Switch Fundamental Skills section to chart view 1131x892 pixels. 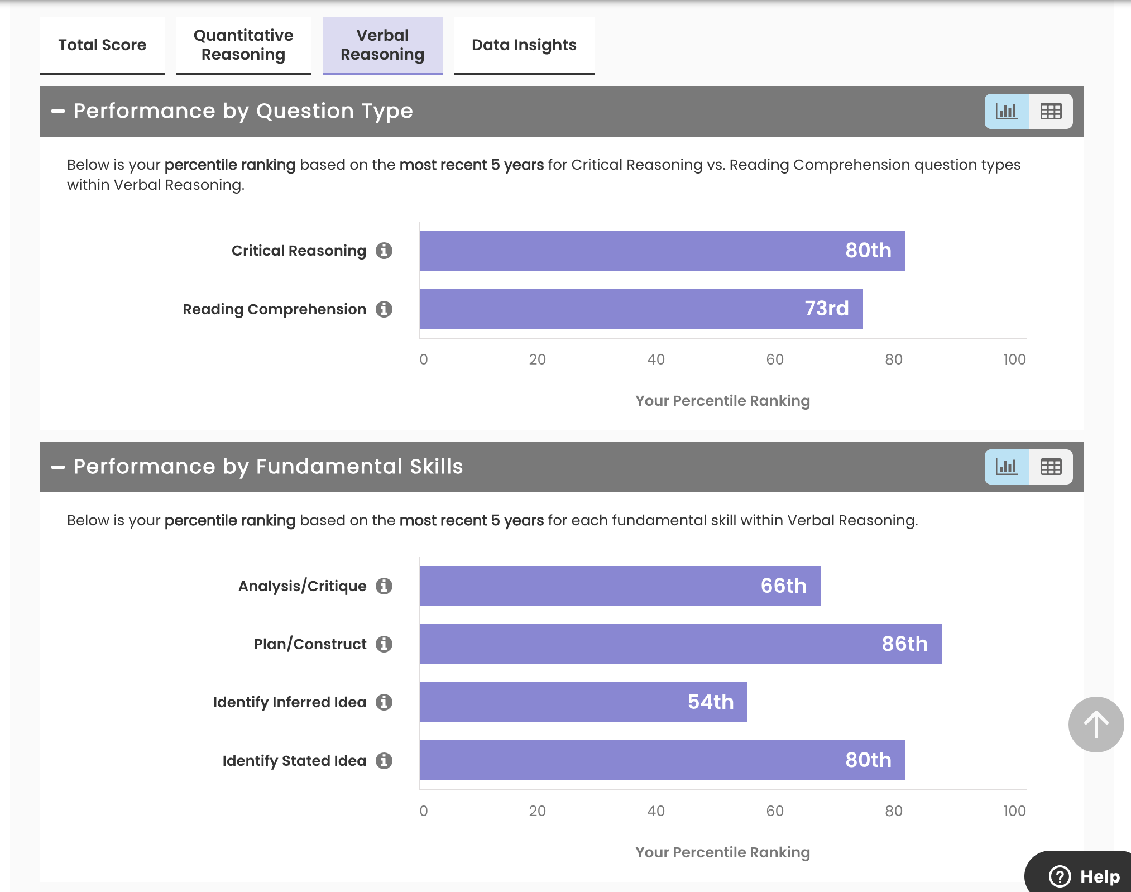[x=1007, y=467]
